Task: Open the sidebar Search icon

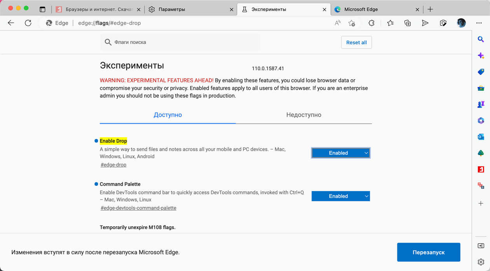Action: pos(481,40)
